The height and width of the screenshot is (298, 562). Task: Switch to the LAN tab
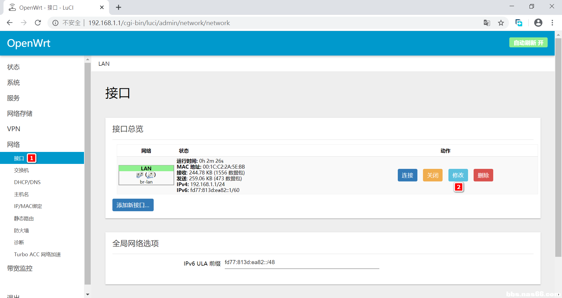104,64
